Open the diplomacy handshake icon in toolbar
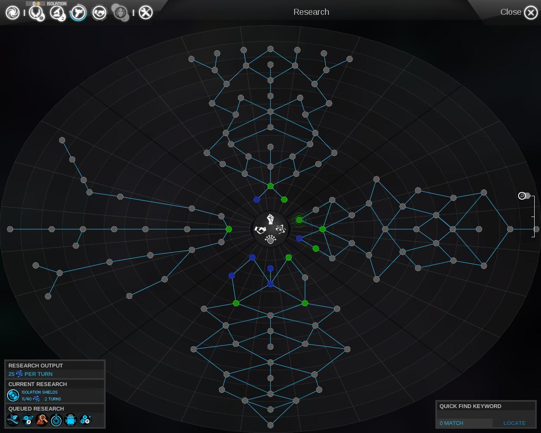 click(99, 13)
